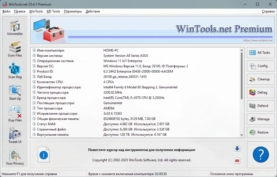Click the info icon beside Виртуальная память
Screen dimensions: 277x177
click(34, 135)
